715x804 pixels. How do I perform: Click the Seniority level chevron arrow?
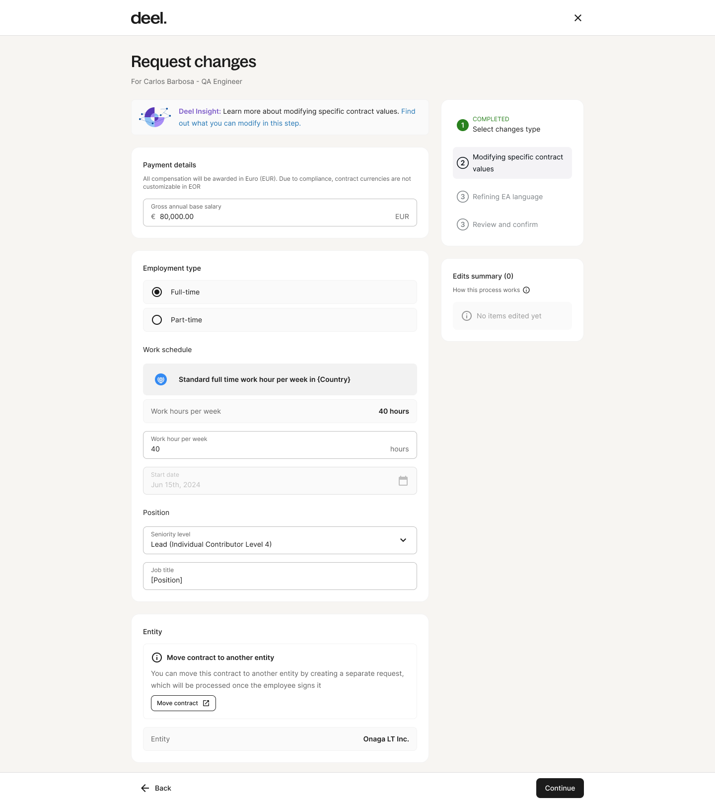point(403,540)
